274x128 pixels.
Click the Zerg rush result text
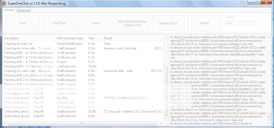tap(133, 112)
